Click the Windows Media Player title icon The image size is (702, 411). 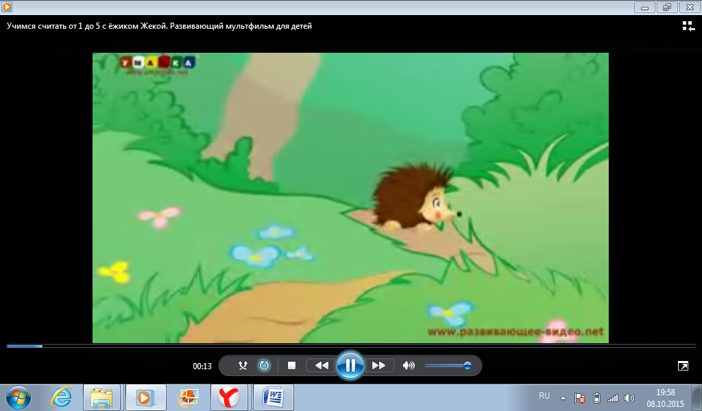7,7
